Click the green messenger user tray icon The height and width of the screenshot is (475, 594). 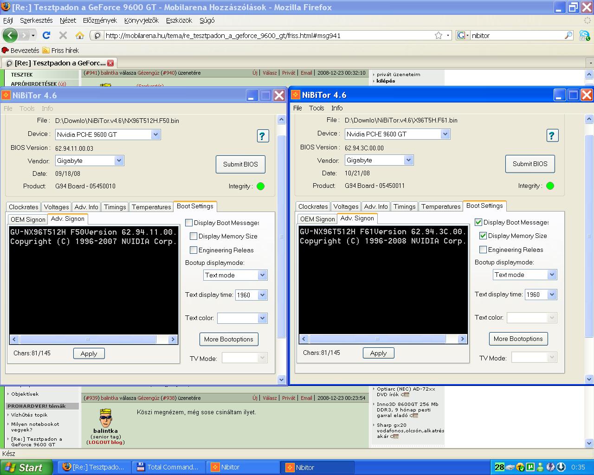540,467
